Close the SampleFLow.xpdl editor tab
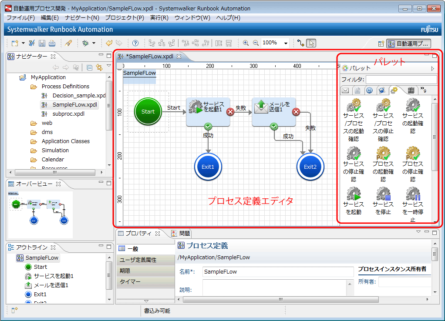The image size is (445, 321). 179,57
